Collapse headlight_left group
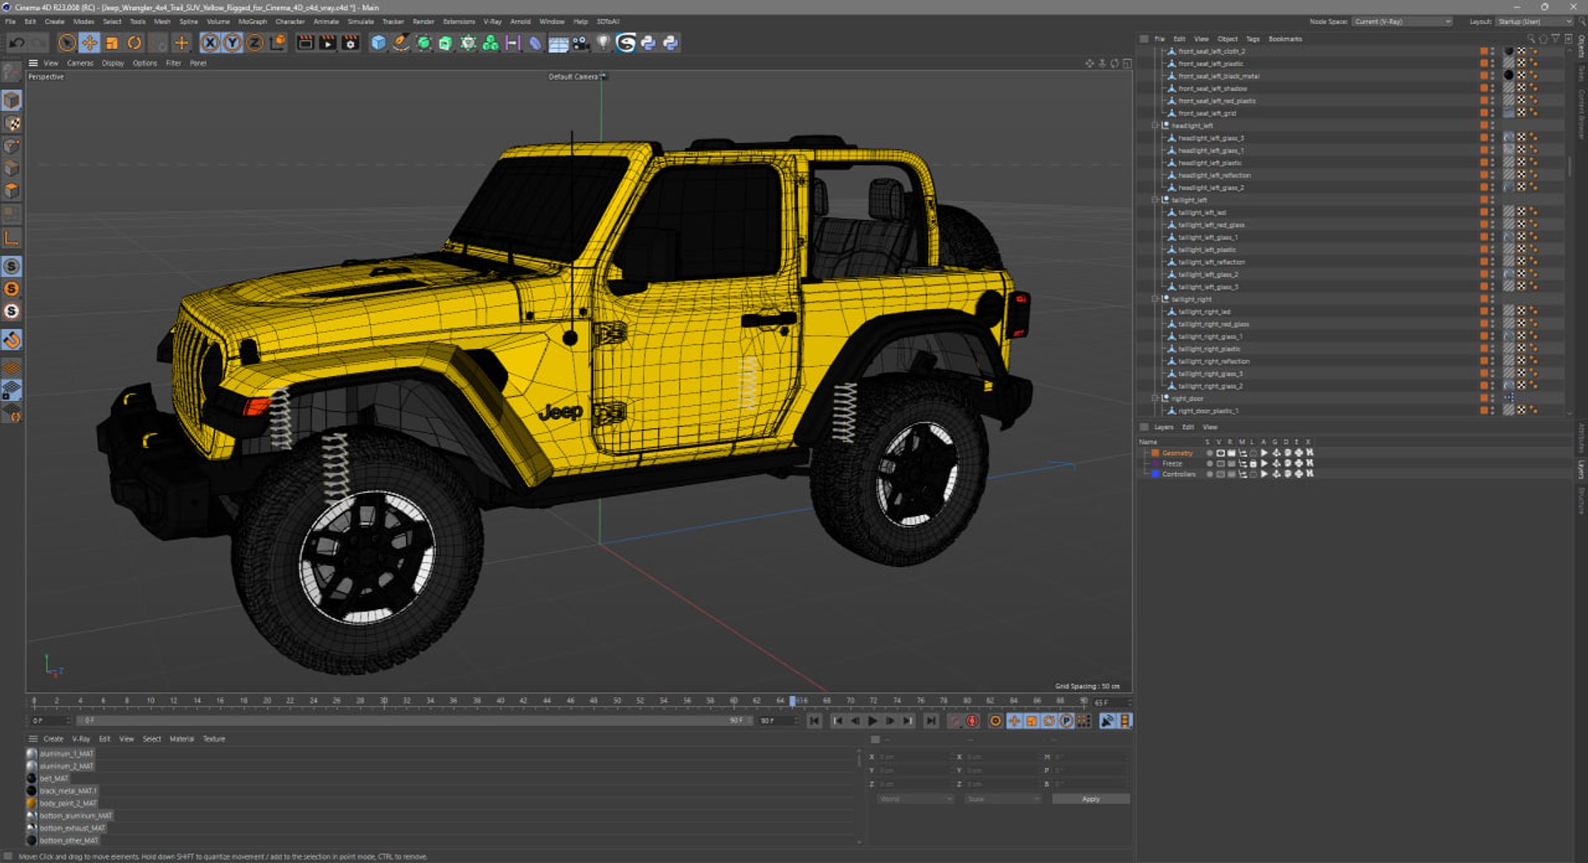This screenshot has height=863, width=1588. [1155, 126]
